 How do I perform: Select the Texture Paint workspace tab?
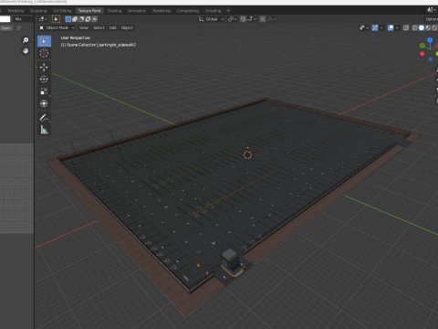[89, 11]
